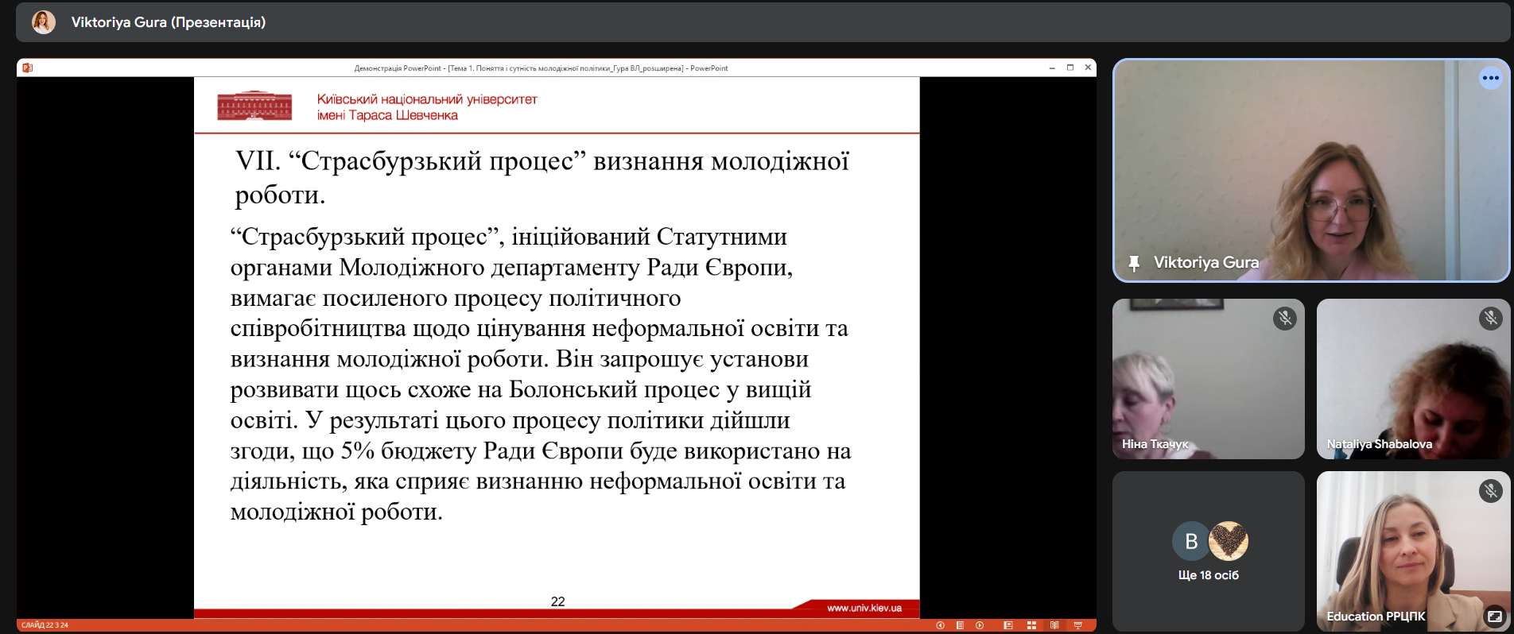This screenshot has width=1514, height=634.
Task: Select Nataliya Shabalova's video thumbnail
Action: (x=1412, y=379)
